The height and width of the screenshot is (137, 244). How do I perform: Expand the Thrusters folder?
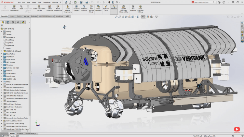tap(2, 65)
